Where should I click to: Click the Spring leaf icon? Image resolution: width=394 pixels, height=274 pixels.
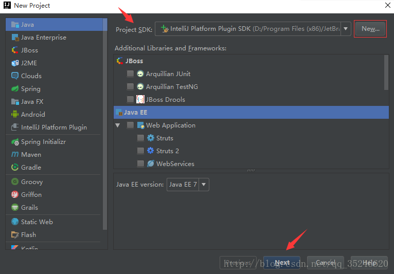[15, 88]
